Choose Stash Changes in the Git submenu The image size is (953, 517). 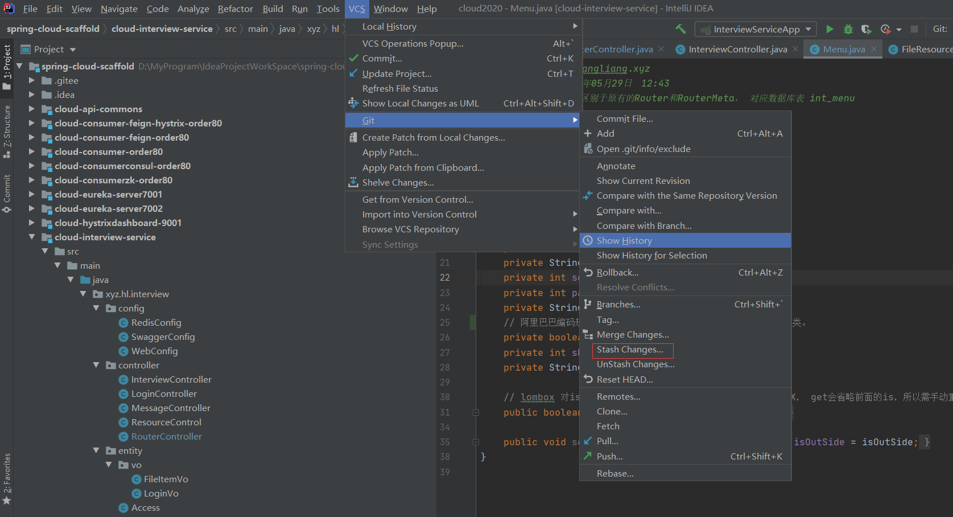point(632,350)
